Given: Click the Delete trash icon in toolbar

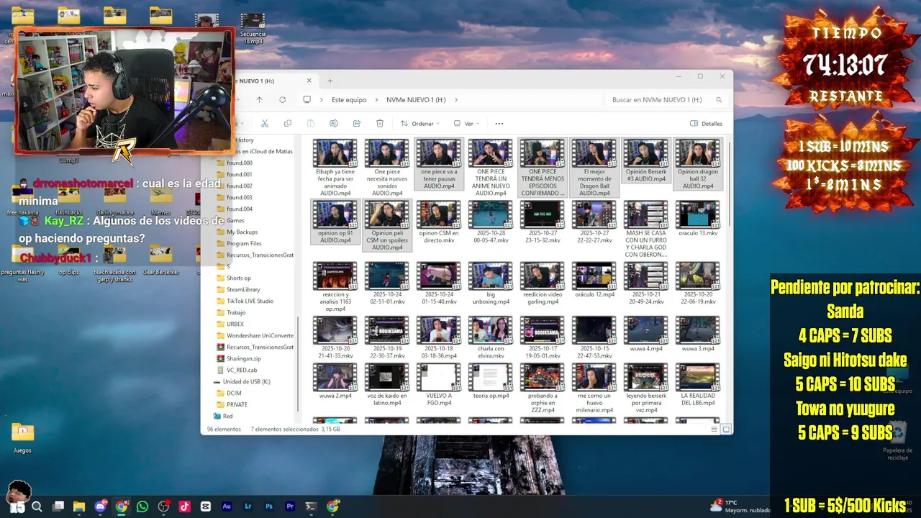Looking at the screenshot, I should pyautogui.click(x=380, y=123).
